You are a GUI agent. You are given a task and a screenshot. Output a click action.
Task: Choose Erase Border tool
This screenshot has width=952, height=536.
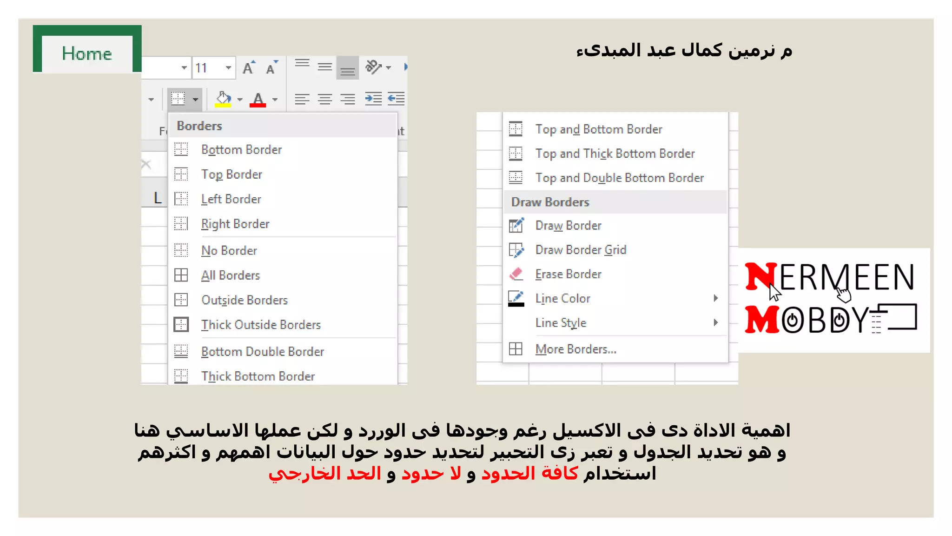click(615, 274)
